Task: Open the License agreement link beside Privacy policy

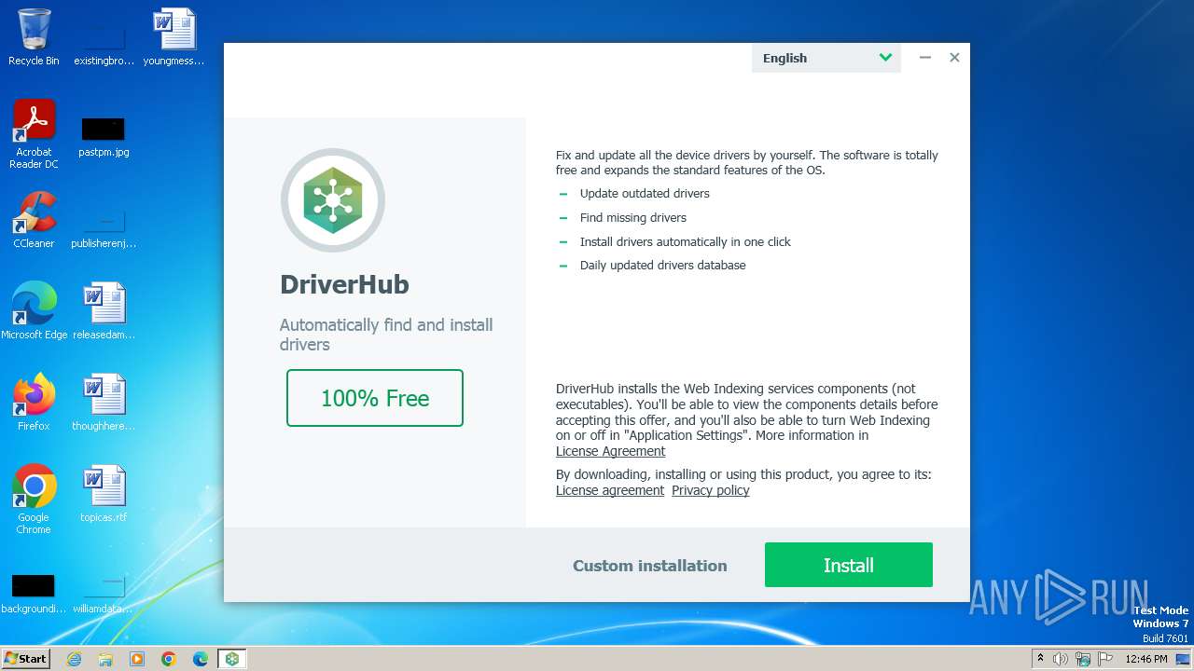Action: (x=610, y=490)
